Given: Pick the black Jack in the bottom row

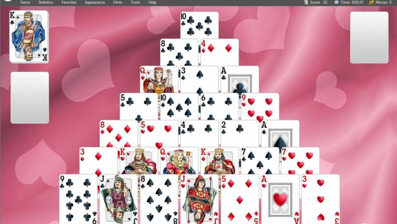Looking at the screenshot, I should coord(119,199).
